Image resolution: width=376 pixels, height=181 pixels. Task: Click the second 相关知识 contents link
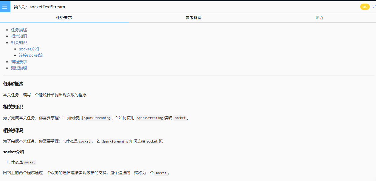pos(19,43)
